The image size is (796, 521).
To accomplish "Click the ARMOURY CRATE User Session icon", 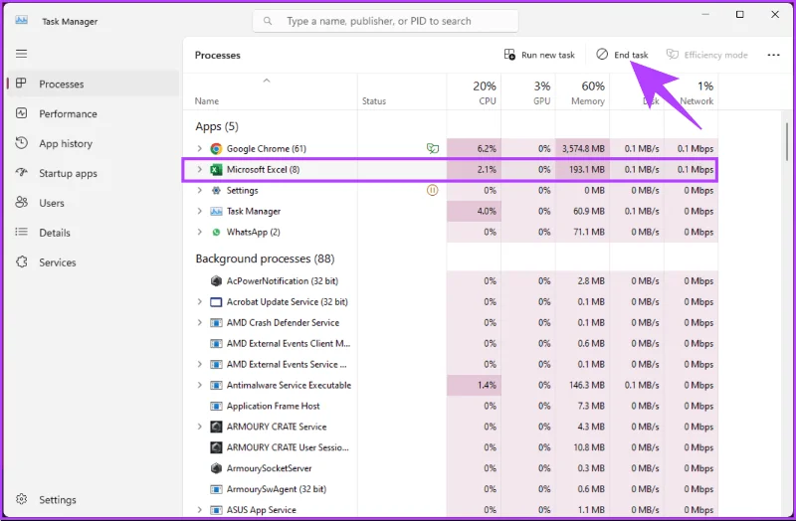I will tap(216, 447).
